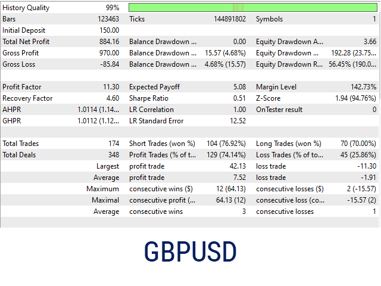The height and width of the screenshot is (286, 381).
Task: Select the Expected Payoff value 5.08
Action: [239, 87]
